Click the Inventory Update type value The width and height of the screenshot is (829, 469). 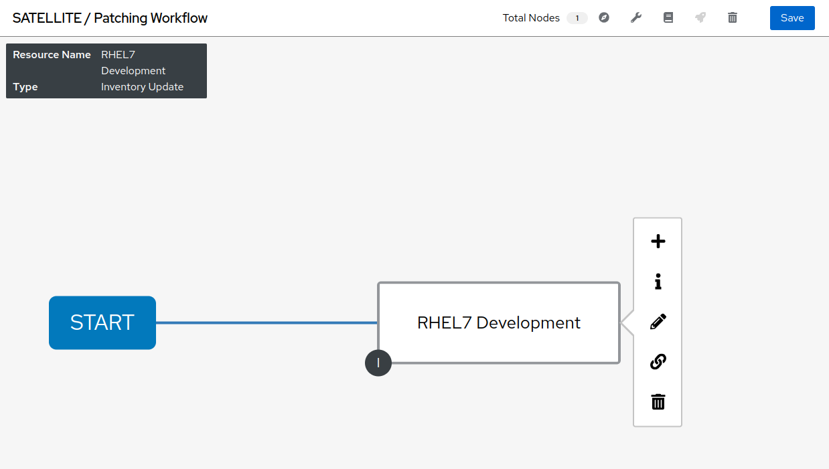point(142,87)
